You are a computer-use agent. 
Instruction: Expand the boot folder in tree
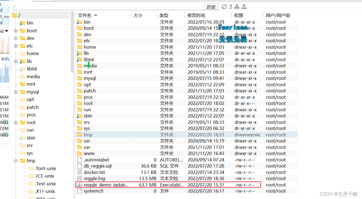click(16, 31)
